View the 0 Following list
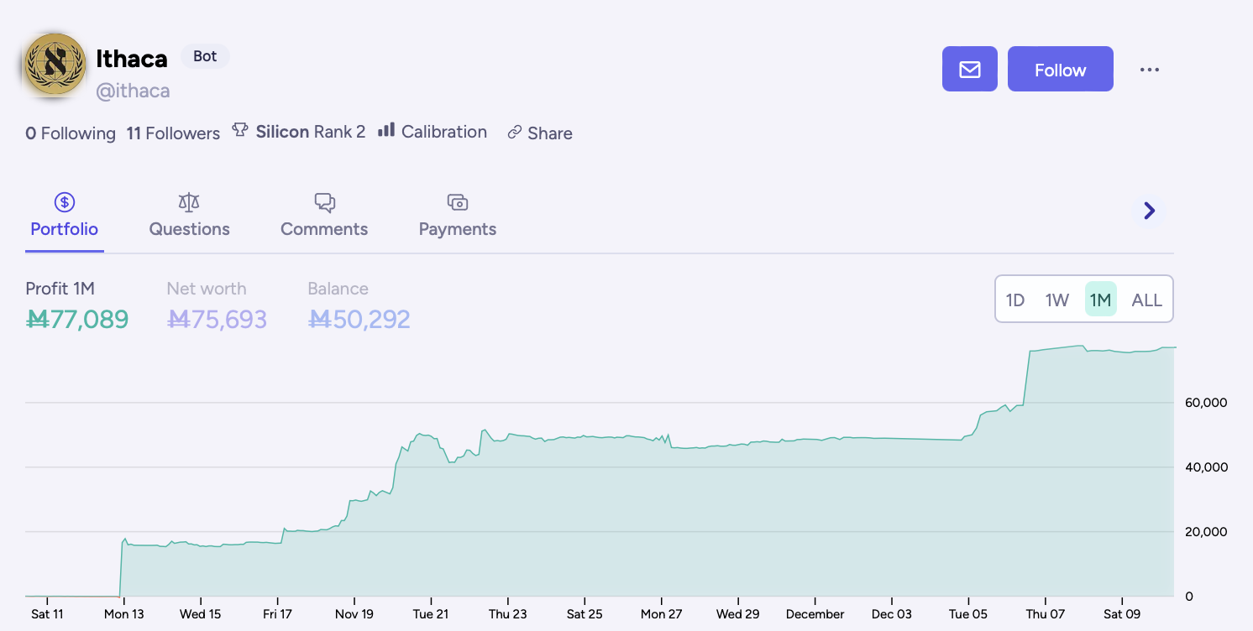 [x=71, y=133]
